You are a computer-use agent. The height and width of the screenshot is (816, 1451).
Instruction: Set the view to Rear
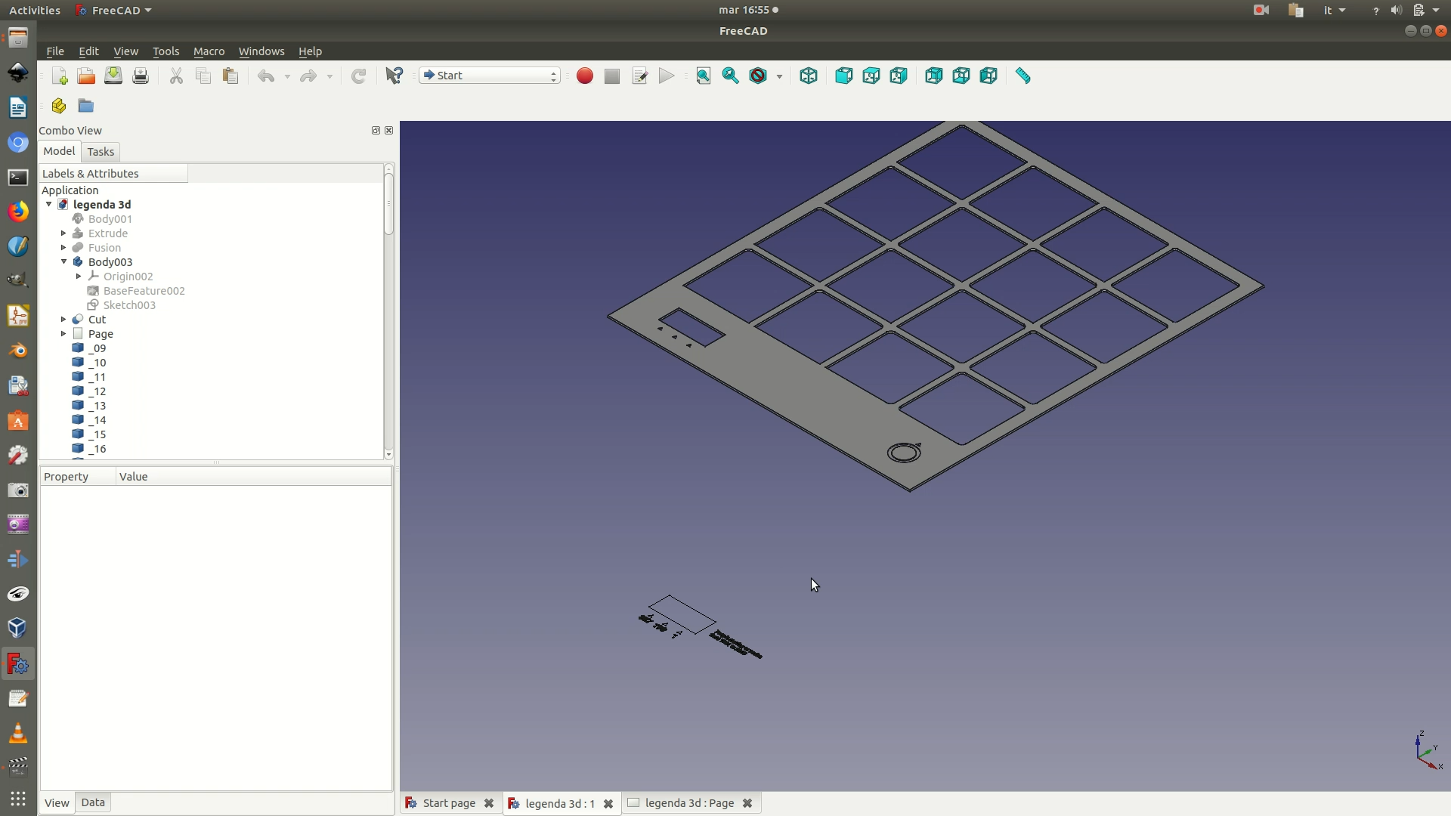(934, 76)
